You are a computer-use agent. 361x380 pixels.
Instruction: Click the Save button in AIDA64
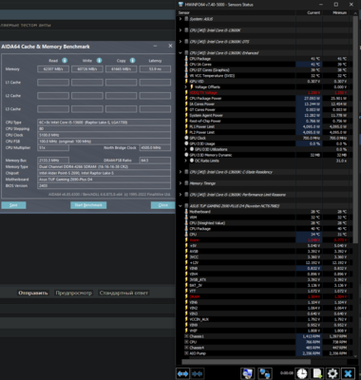click(13, 205)
